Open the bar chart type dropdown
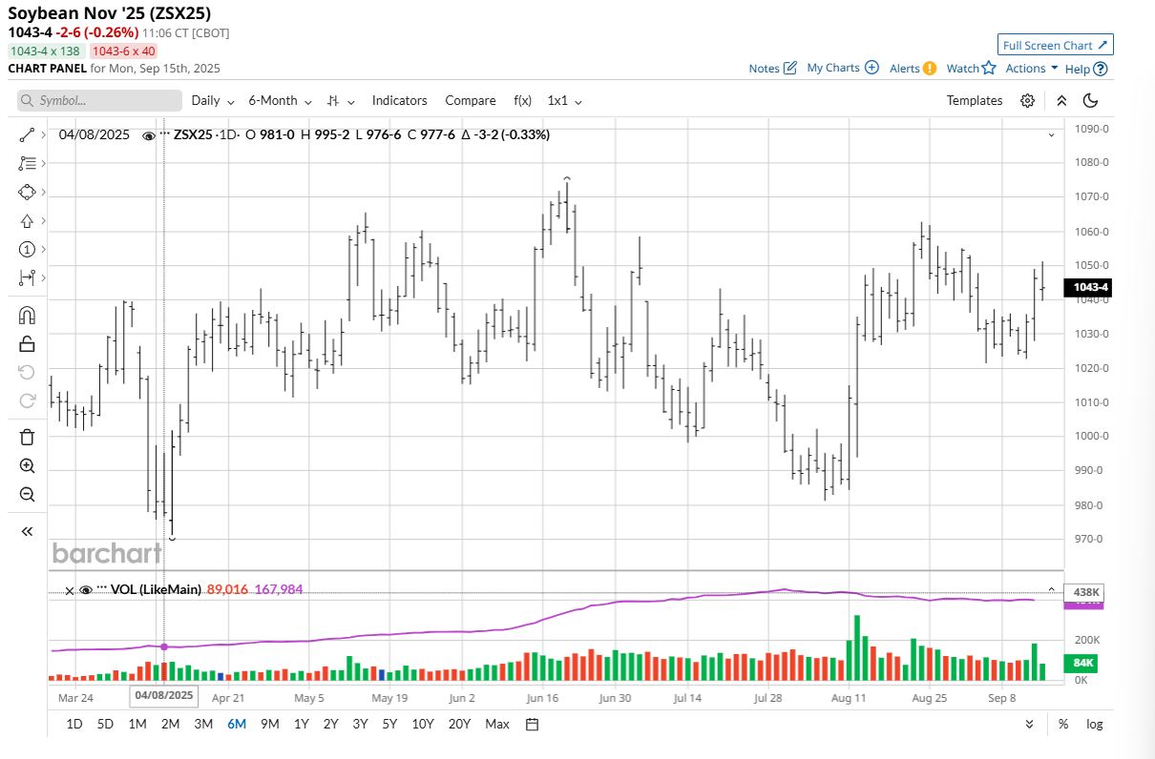1155x759 pixels. 341,100
